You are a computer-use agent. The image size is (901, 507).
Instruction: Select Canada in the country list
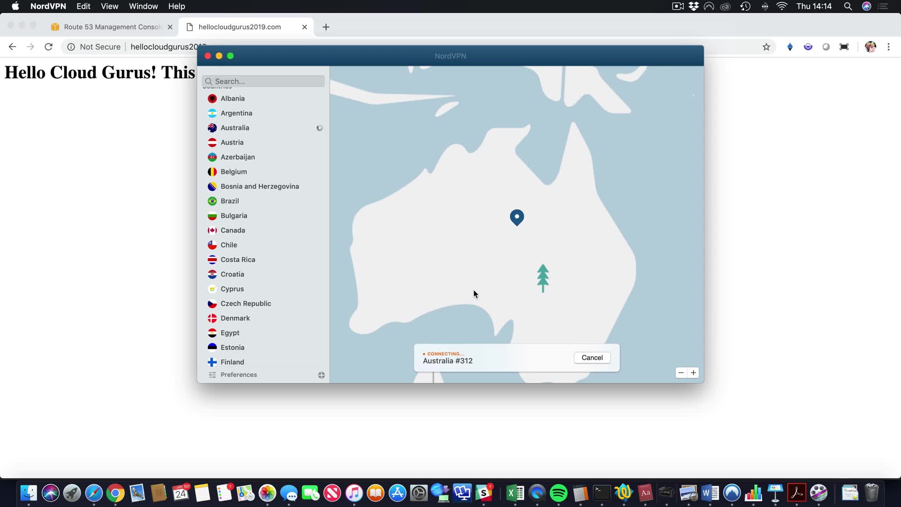(x=233, y=230)
